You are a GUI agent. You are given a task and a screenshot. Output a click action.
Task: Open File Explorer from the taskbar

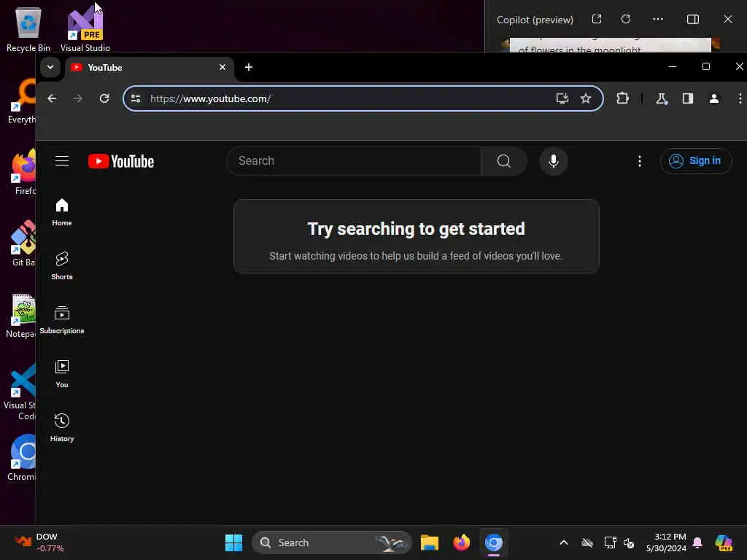429,542
